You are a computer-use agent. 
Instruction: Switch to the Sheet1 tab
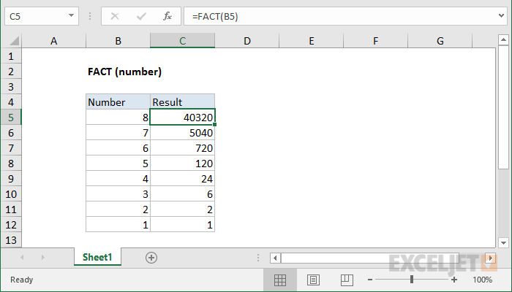coord(97,257)
